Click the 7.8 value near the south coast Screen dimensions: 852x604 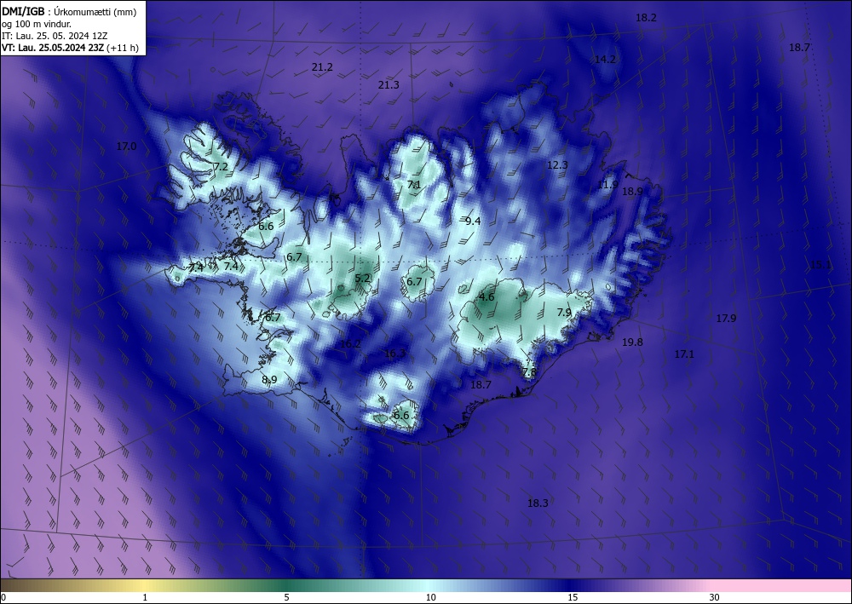[x=529, y=372]
